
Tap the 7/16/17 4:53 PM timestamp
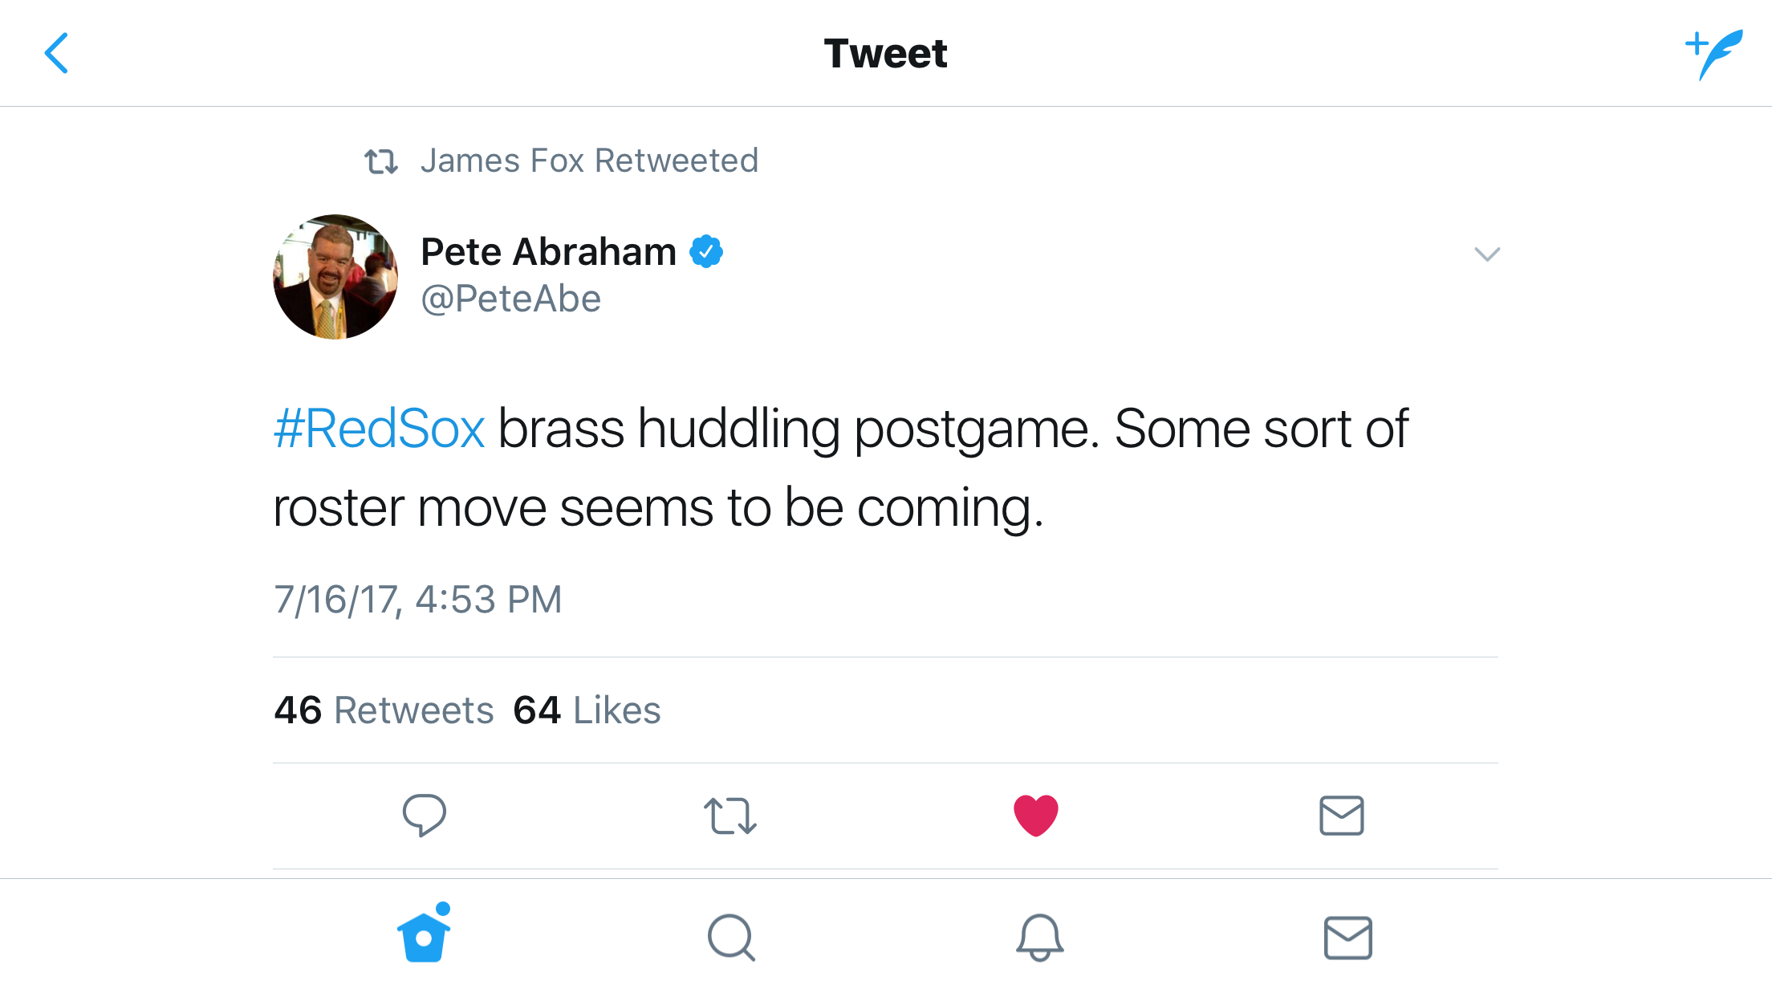point(417,600)
